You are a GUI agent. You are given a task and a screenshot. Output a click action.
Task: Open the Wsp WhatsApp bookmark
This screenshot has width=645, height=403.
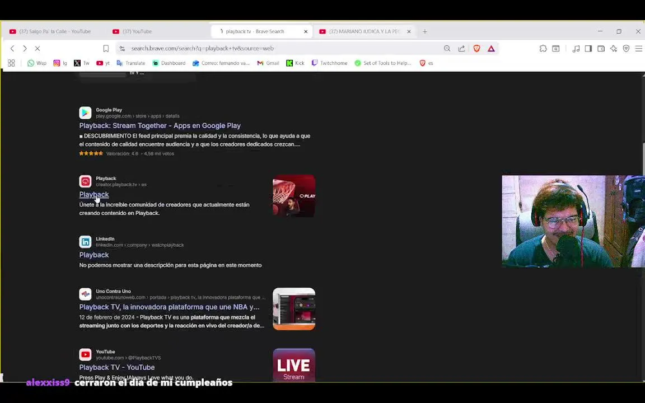[x=37, y=63]
